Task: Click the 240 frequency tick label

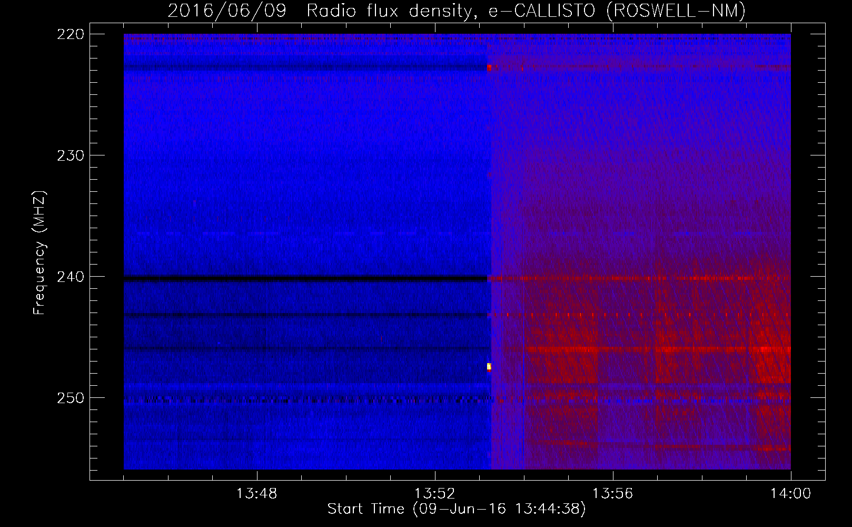Action: pos(71,277)
